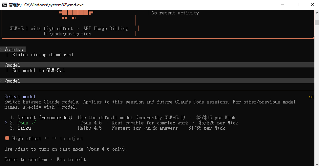The image size is (319, 166).
Task: Click the 'Esc to exit' hint
Action: 71,159
